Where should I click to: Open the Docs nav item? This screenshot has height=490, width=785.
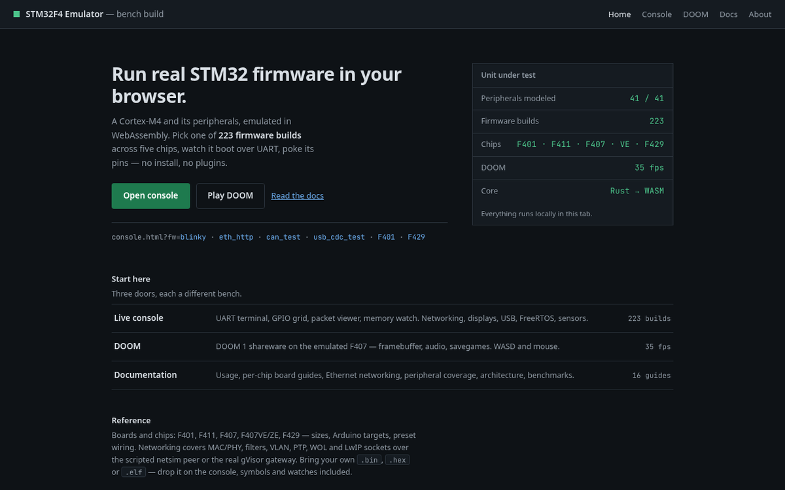pyautogui.click(x=728, y=14)
